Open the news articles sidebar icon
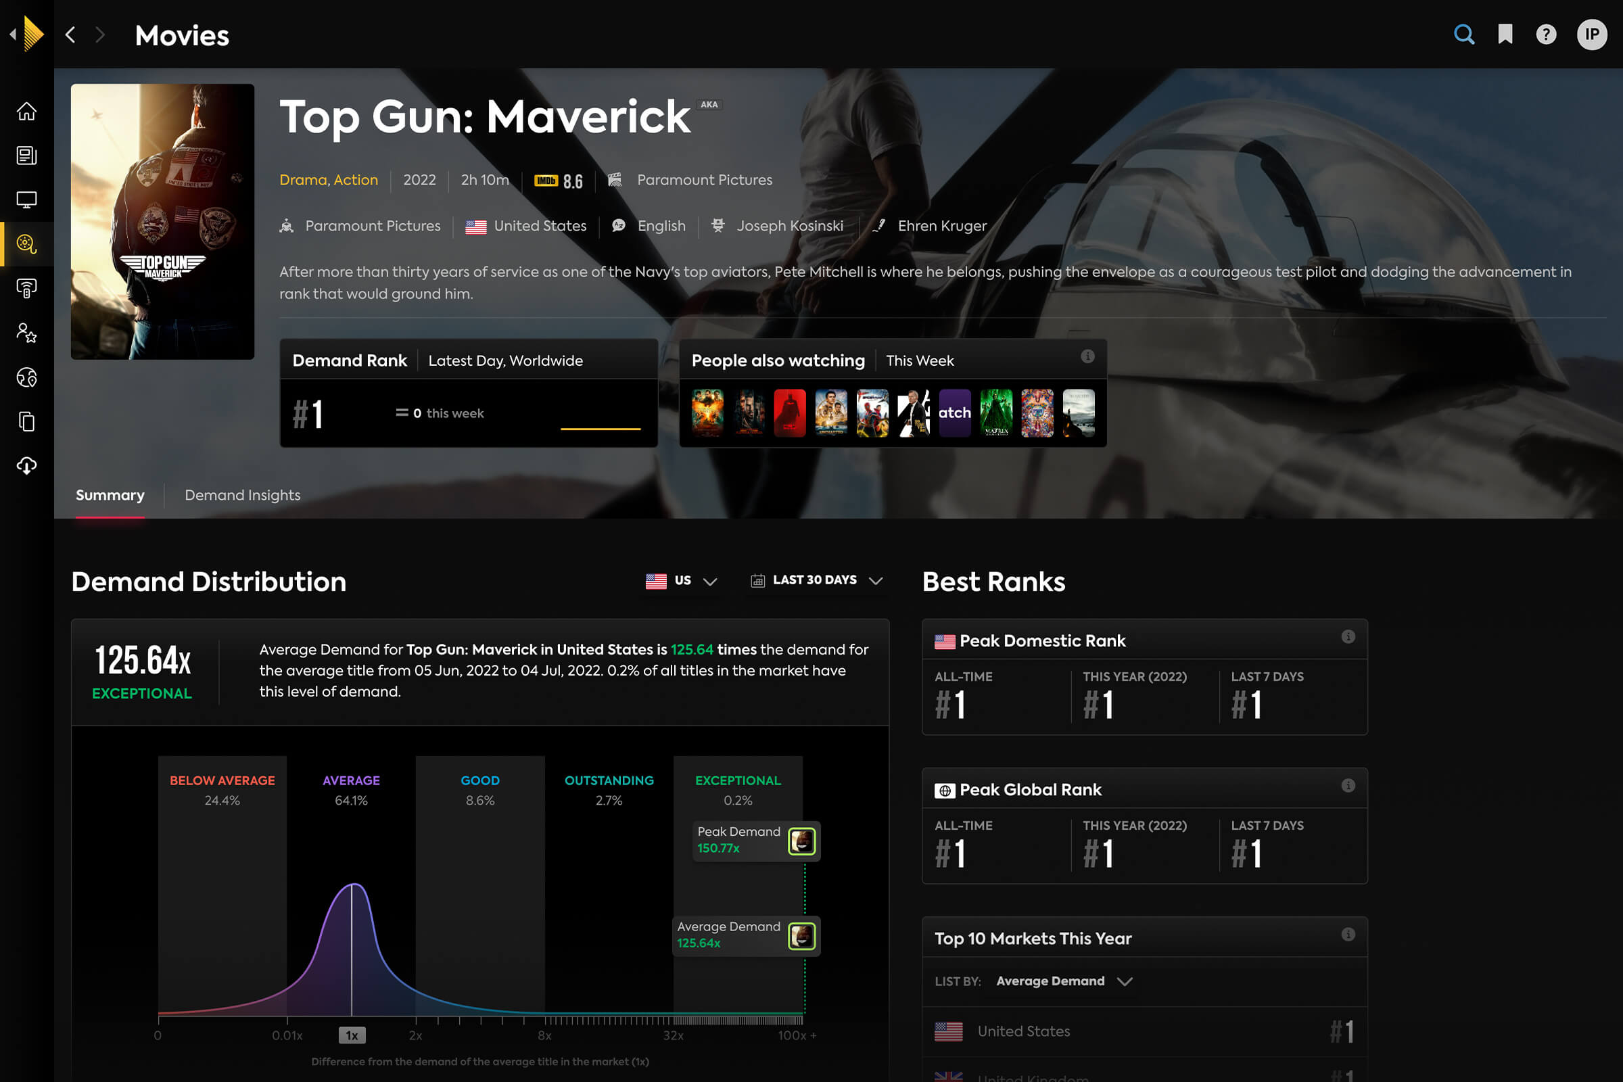Viewport: 1623px width, 1082px height. pyautogui.click(x=26, y=156)
